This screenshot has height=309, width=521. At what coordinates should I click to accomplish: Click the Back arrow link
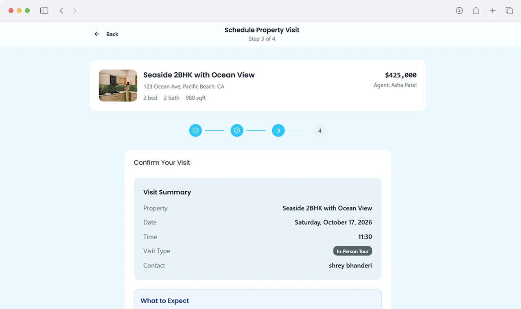[106, 34]
